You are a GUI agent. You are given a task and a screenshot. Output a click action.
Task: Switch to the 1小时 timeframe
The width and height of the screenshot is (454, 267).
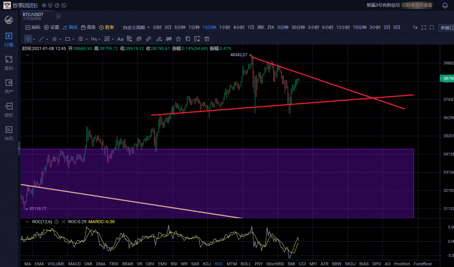coord(224,27)
